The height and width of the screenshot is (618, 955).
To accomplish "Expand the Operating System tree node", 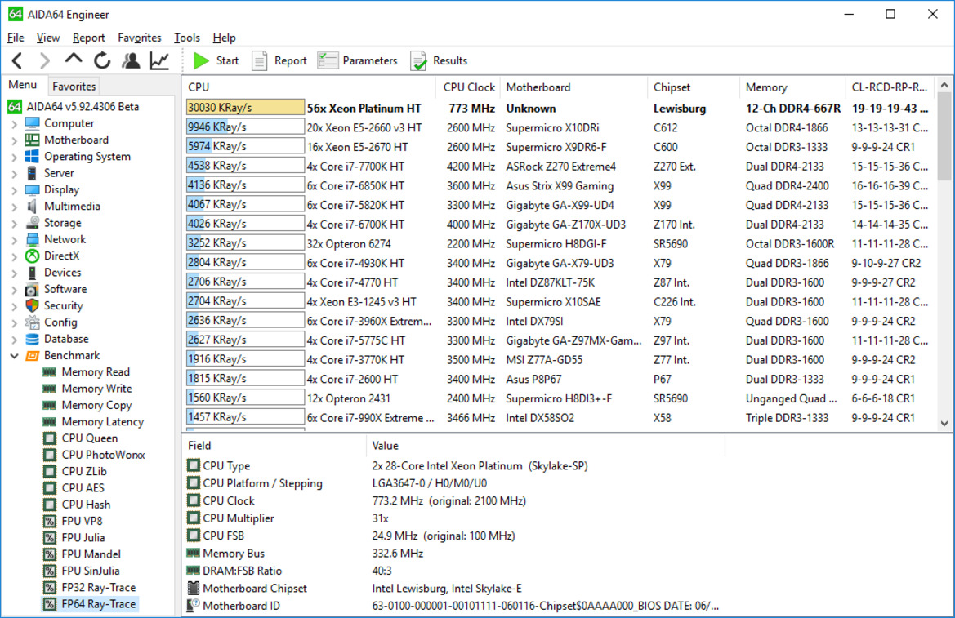I will tap(14, 157).
